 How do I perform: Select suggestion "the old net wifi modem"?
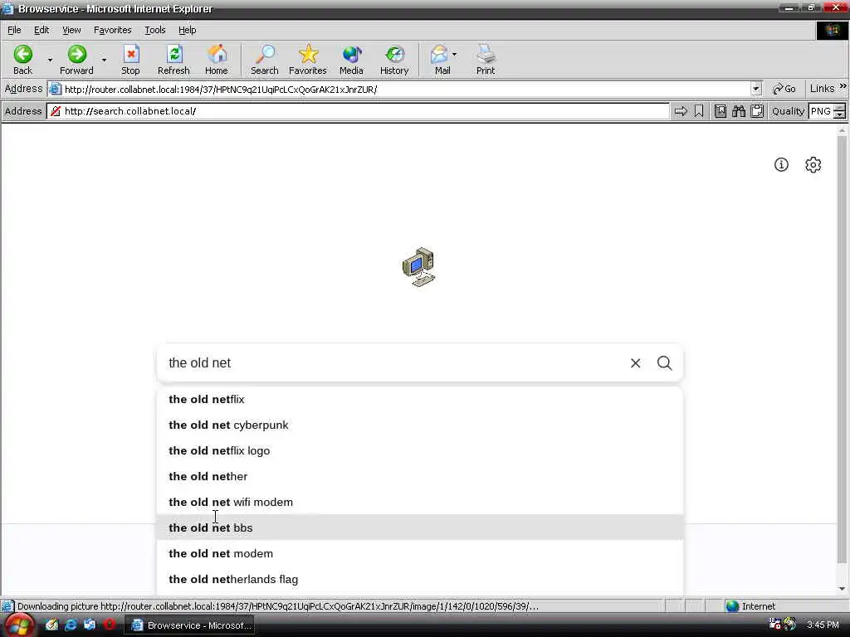pyautogui.click(x=419, y=502)
